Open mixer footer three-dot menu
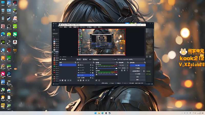Image resolution: width=205 pixels, height=115 pixels. (99, 80)
